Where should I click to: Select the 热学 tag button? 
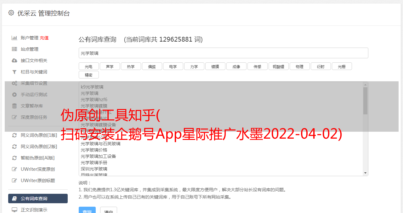click(x=131, y=66)
